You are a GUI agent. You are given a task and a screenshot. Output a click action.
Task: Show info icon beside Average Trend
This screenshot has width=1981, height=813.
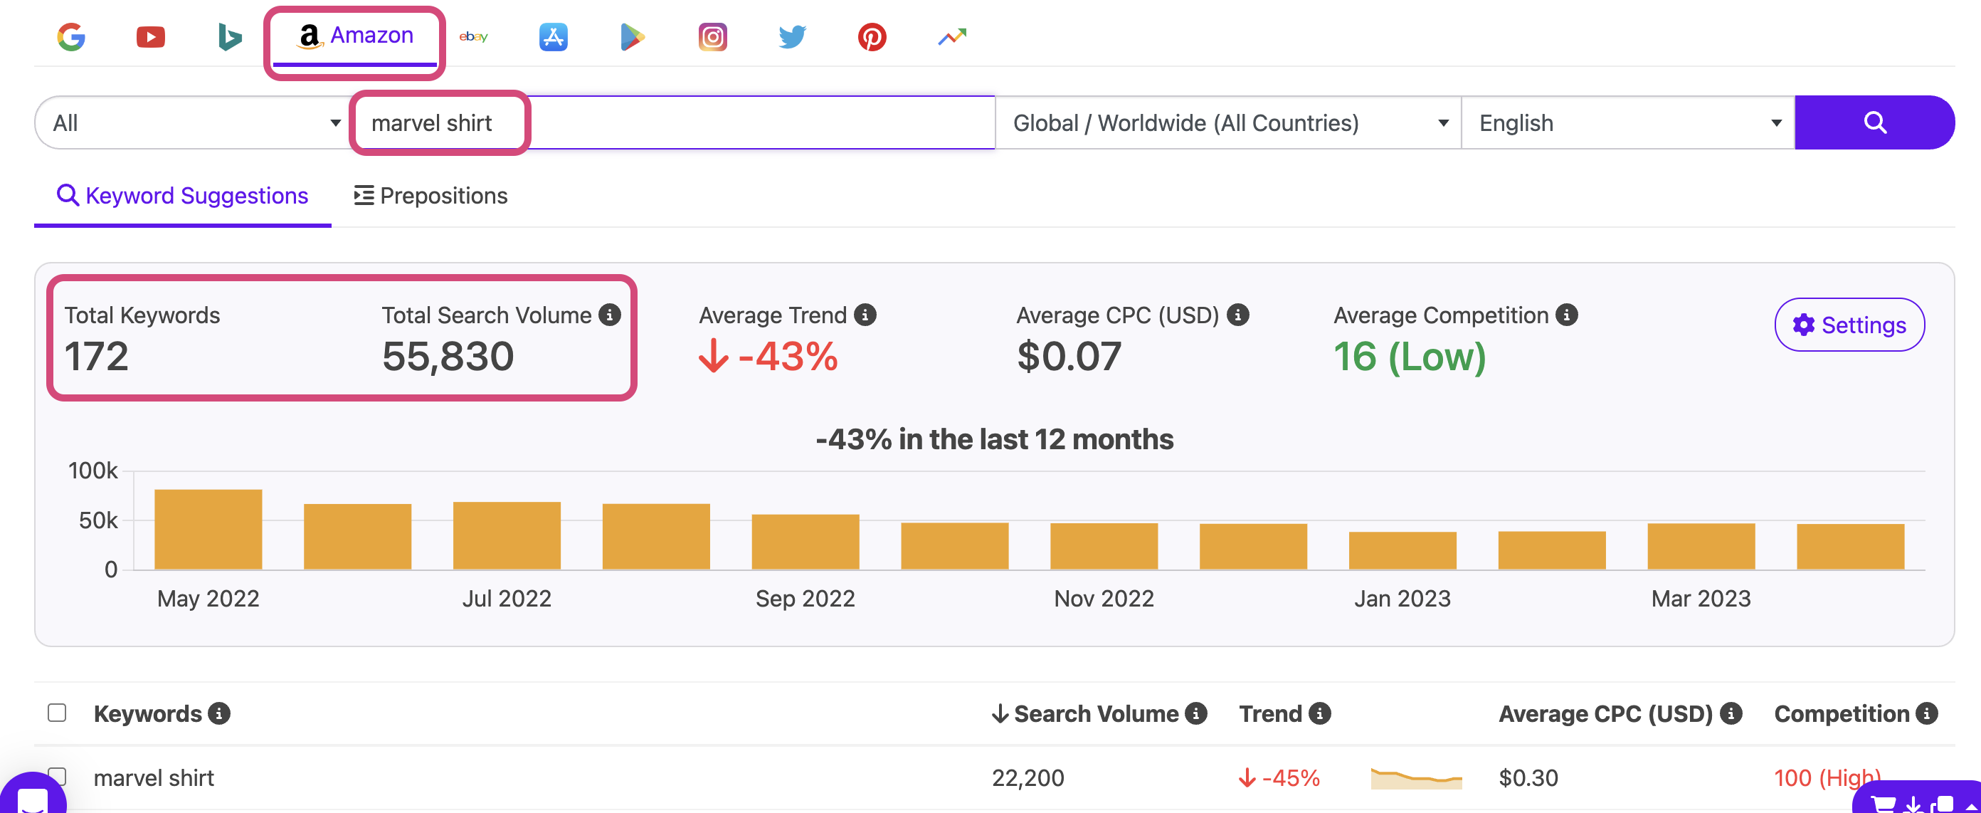865,315
